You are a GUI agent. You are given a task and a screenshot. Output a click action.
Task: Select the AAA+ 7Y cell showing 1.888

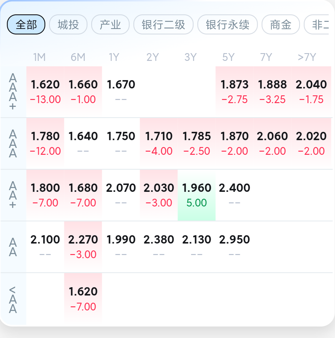click(x=272, y=92)
